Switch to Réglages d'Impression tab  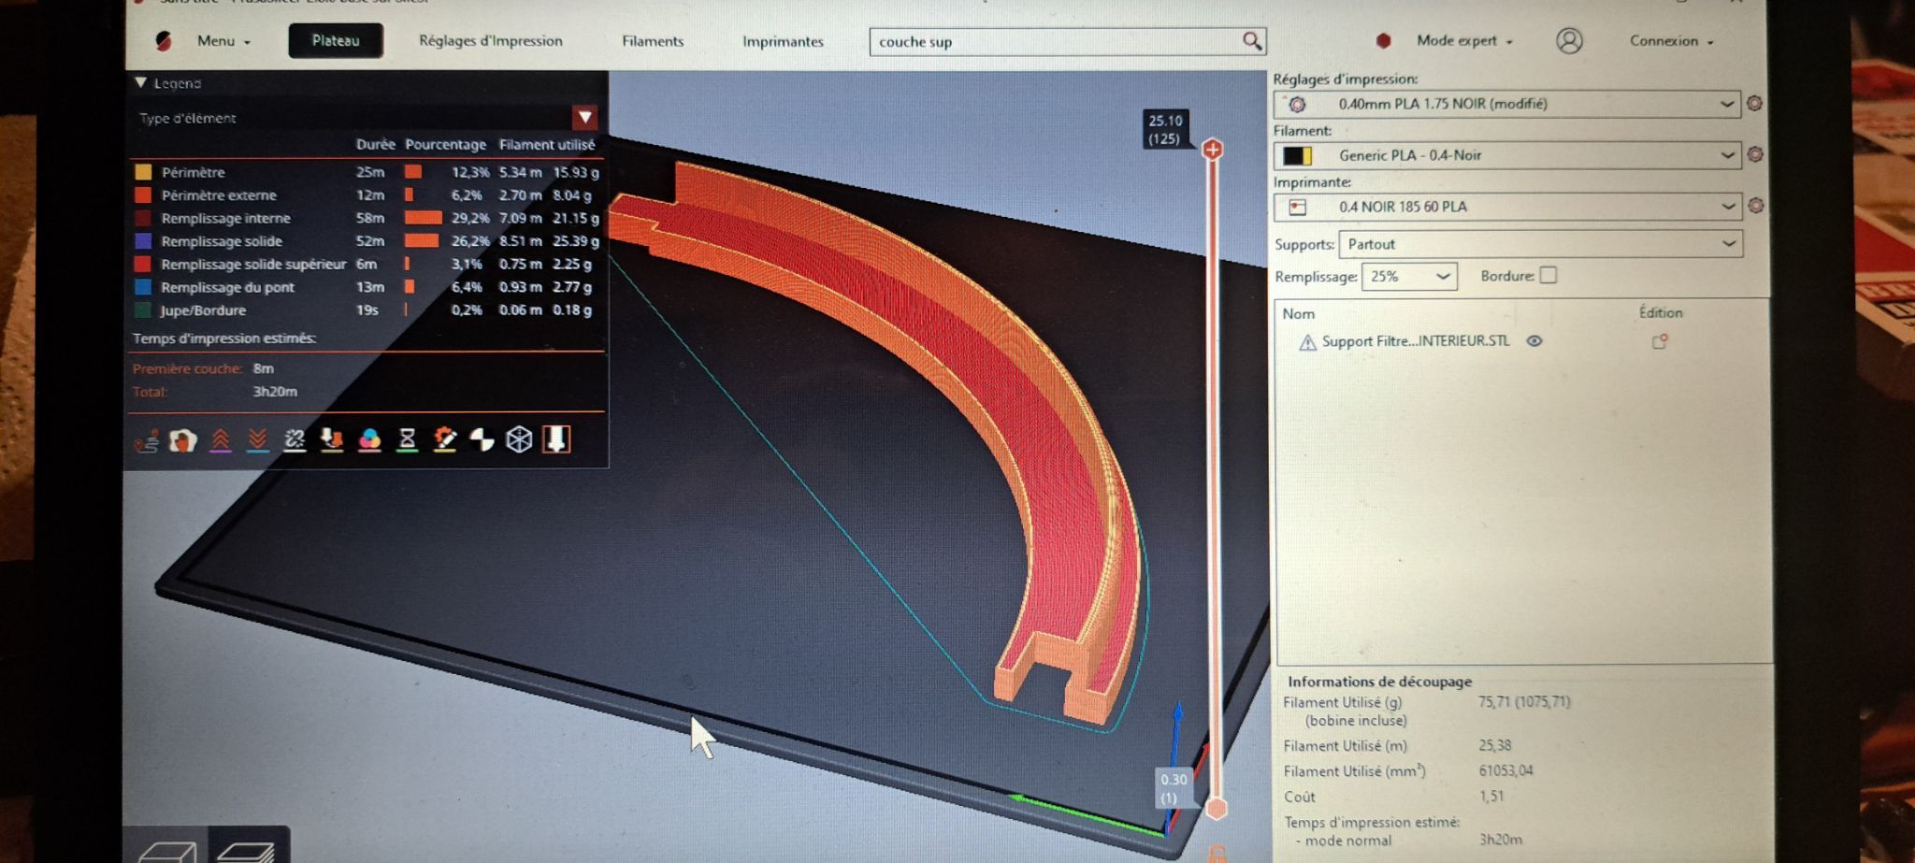tap(491, 41)
